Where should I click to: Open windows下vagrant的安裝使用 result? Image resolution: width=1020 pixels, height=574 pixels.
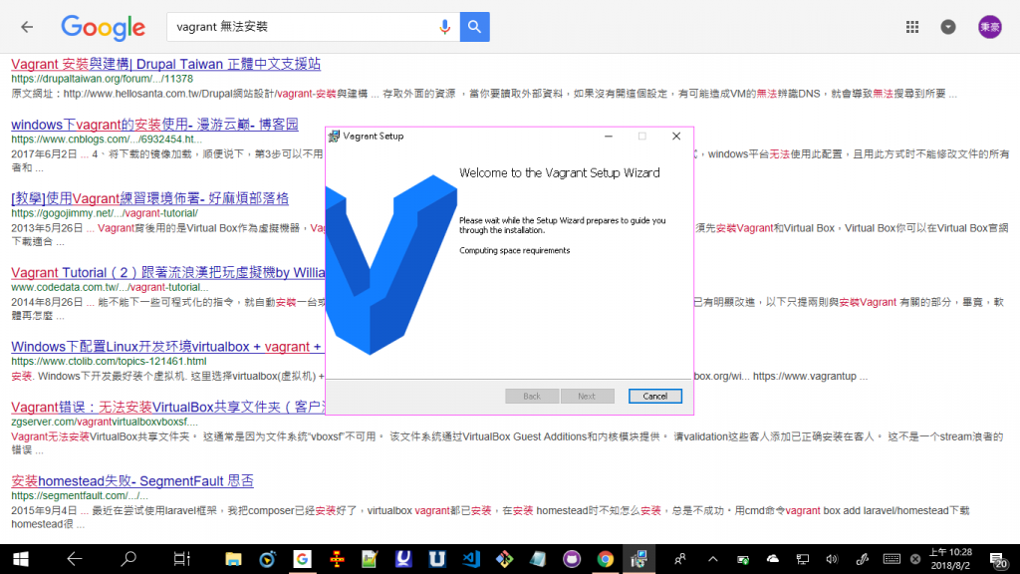coord(154,125)
